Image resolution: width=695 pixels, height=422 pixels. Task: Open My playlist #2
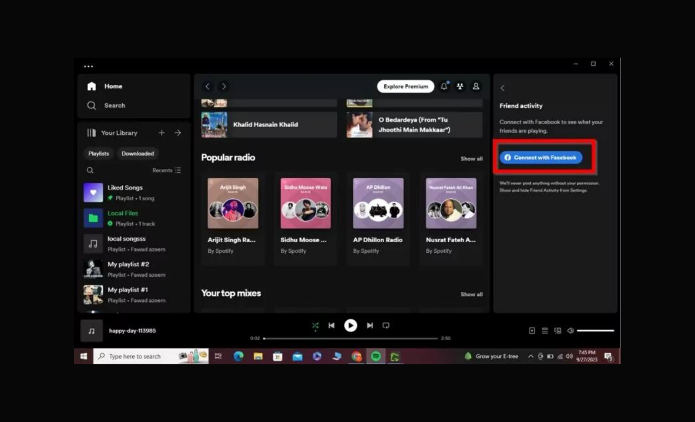pyautogui.click(x=134, y=269)
